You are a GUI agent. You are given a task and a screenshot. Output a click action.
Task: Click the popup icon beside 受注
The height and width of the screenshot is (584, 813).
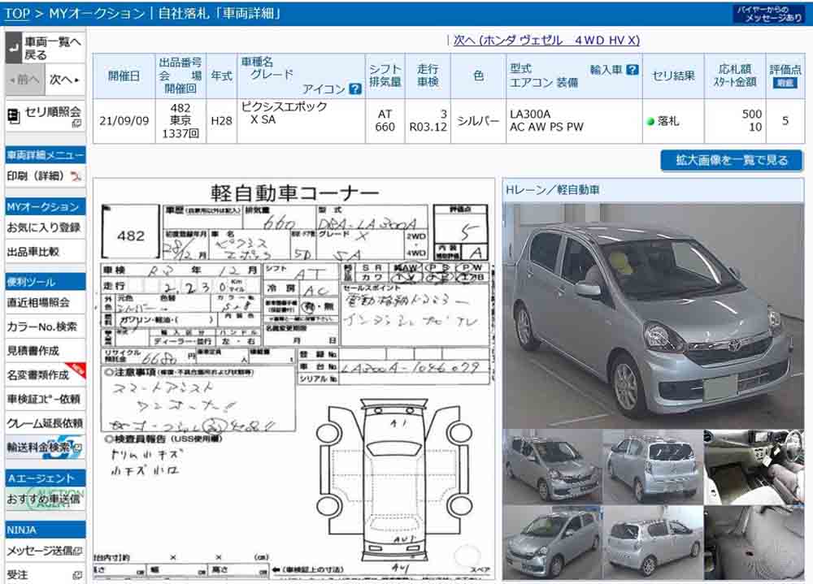coord(78,575)
